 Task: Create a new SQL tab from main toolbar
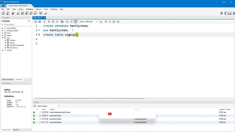[4, 13]
